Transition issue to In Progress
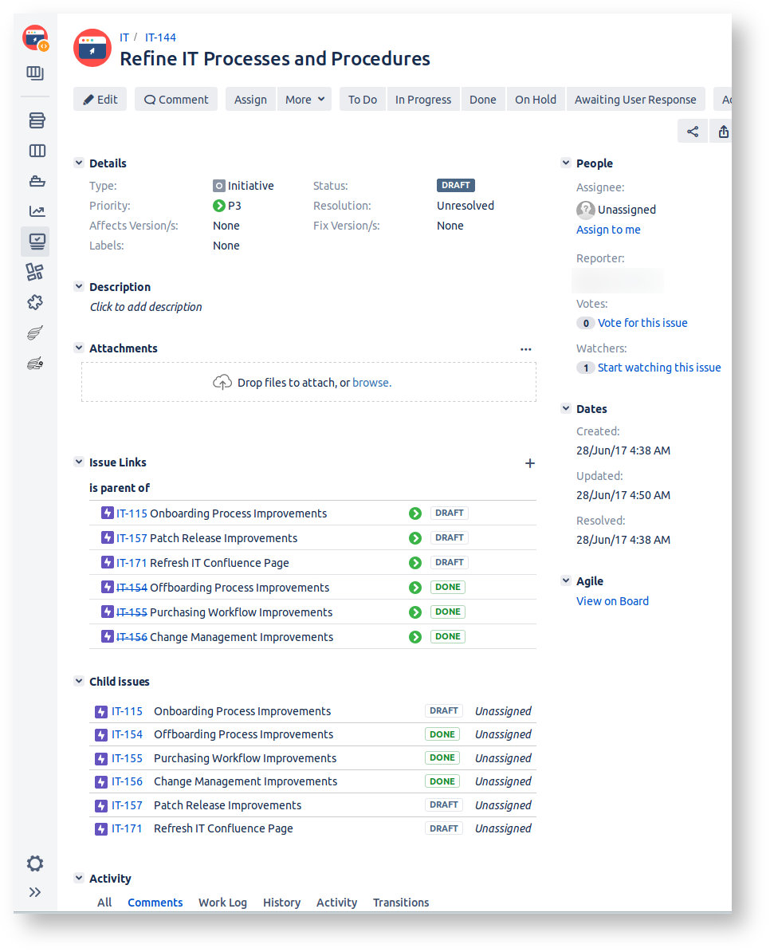This screenshot has width=770, height=952. click(x=422, y=100)
